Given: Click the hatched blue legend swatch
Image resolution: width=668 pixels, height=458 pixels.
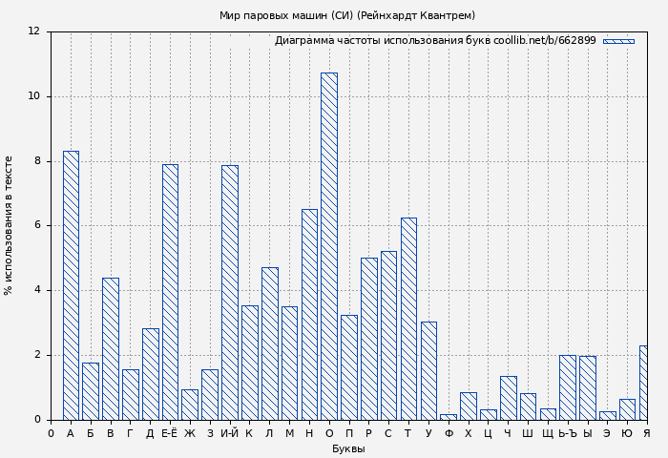Looking at the screenshot, I should [x=618, y=41].
